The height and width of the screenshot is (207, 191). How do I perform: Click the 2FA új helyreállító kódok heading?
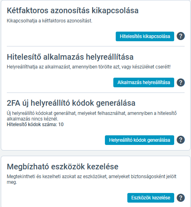tap(71, 103)
